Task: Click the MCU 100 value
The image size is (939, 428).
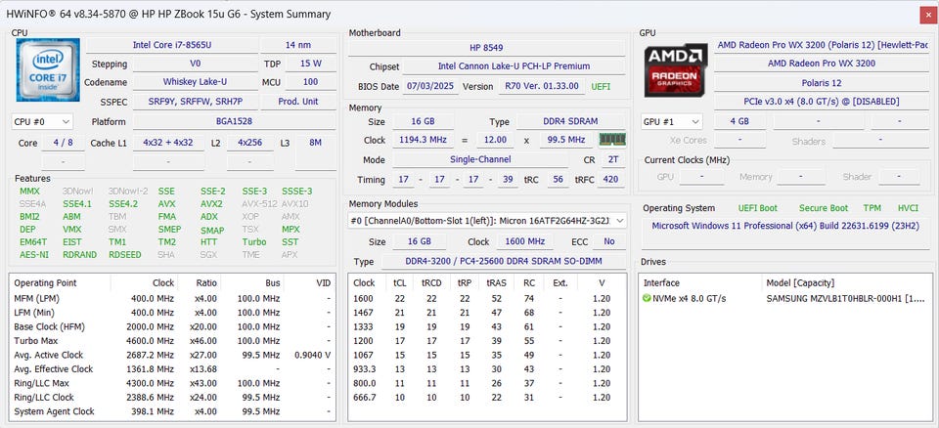Action: pos(311,81)
